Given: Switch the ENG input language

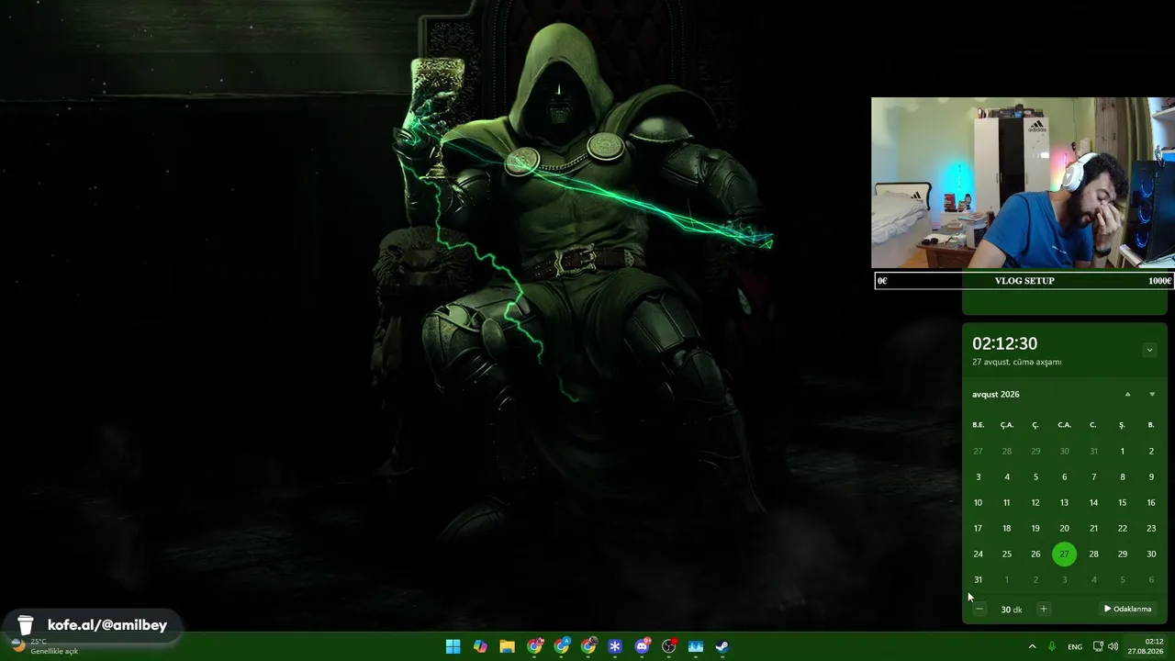Looking at the screenshot, I should (x=1075, y=646).
